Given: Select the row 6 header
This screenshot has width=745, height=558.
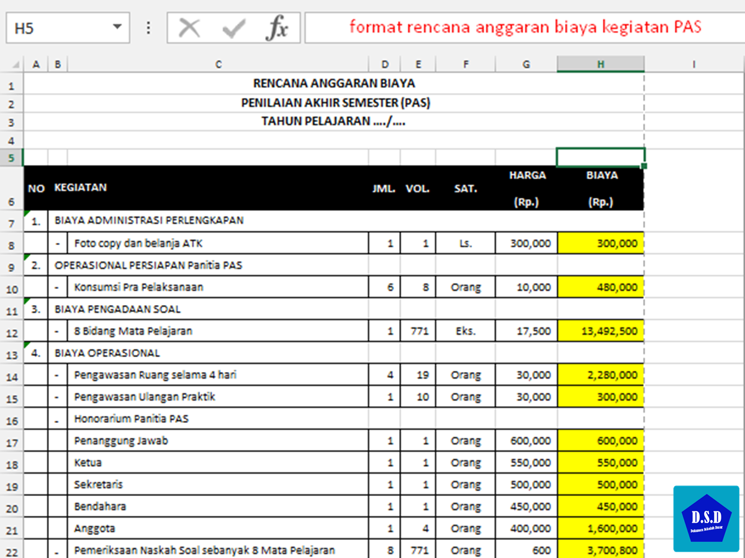Looking at the screenshot, I should coord(12,201).
